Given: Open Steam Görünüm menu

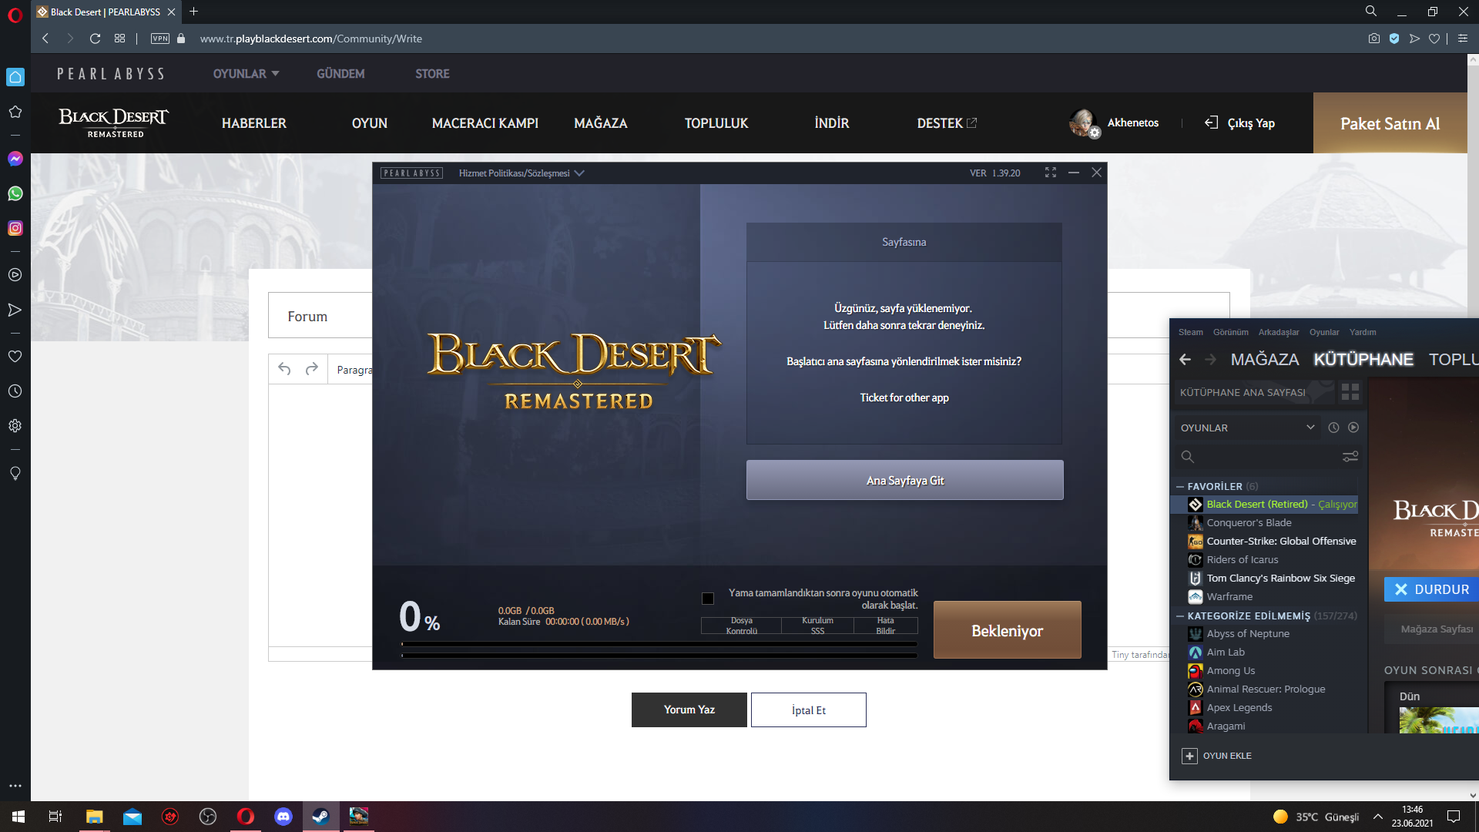Looking at the screenshot, I should tap(1231, 332).
